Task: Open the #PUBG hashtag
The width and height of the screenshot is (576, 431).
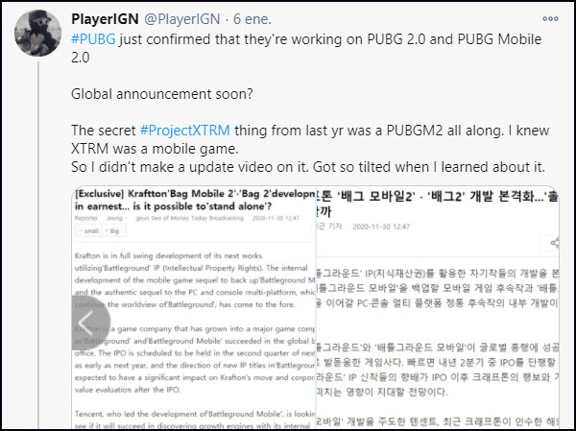Action: pos(93,39)
